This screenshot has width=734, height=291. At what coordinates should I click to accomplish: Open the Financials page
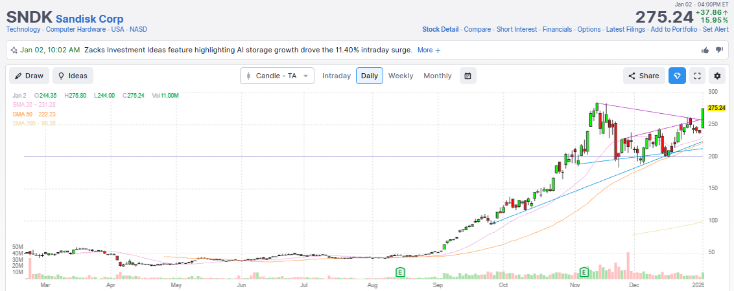click(557, 29)
